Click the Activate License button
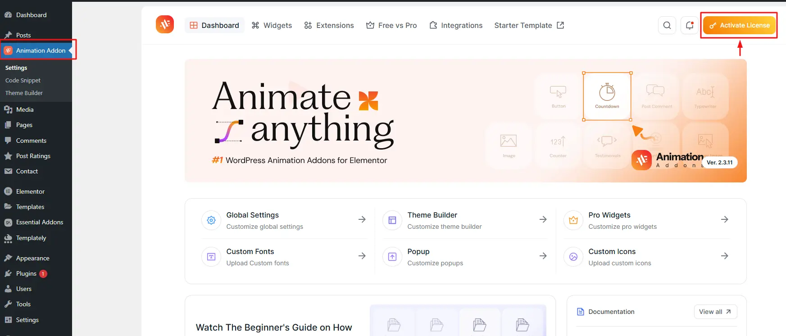786x336 pixels. click(x=739, y=25)
